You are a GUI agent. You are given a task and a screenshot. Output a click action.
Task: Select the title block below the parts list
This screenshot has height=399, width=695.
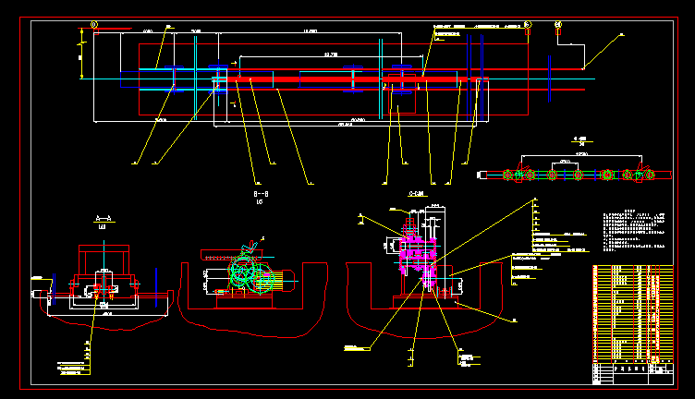[632, 373]
